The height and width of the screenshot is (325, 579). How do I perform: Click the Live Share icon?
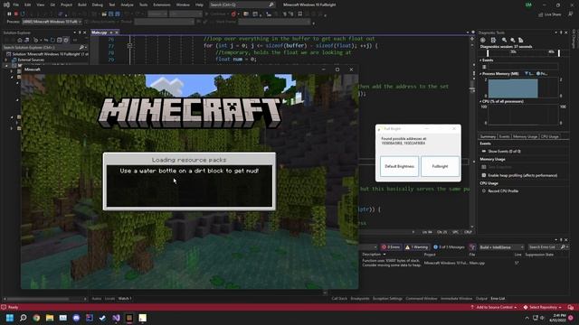(x=541, y=14)
